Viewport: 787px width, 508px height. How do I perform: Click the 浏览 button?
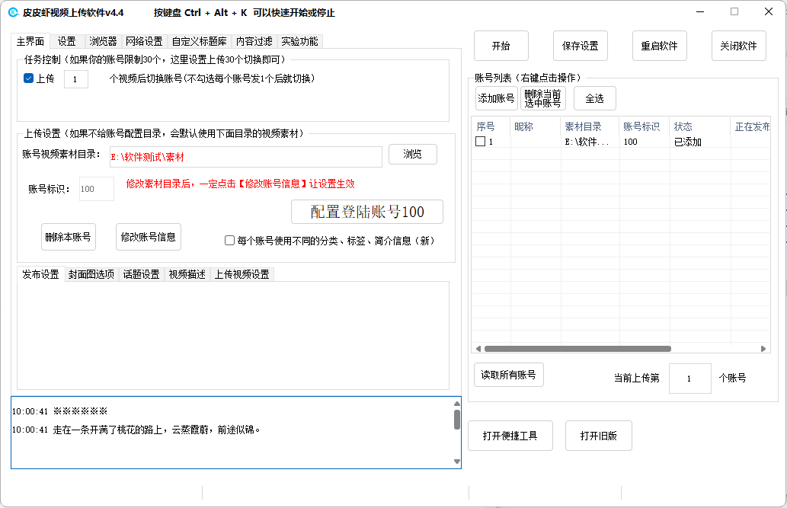[x=413, y=154]
